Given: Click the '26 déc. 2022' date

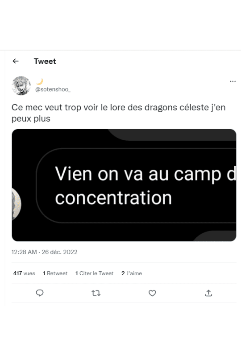Looking at the screenshot, I should tap(59, 252).
